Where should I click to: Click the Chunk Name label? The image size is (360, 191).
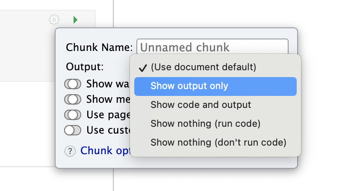click(x=100, y=47)
